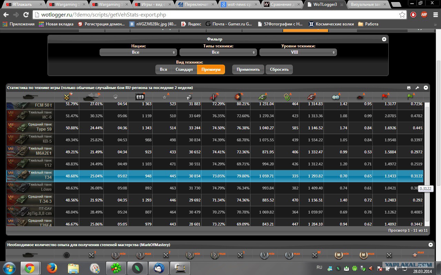Open the Нации dropdown
Screen dimensions: 441x275
coord(138,52)
